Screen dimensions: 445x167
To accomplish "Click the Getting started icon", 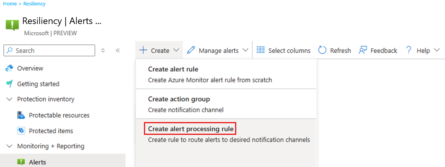I will [x=9, y=84].
